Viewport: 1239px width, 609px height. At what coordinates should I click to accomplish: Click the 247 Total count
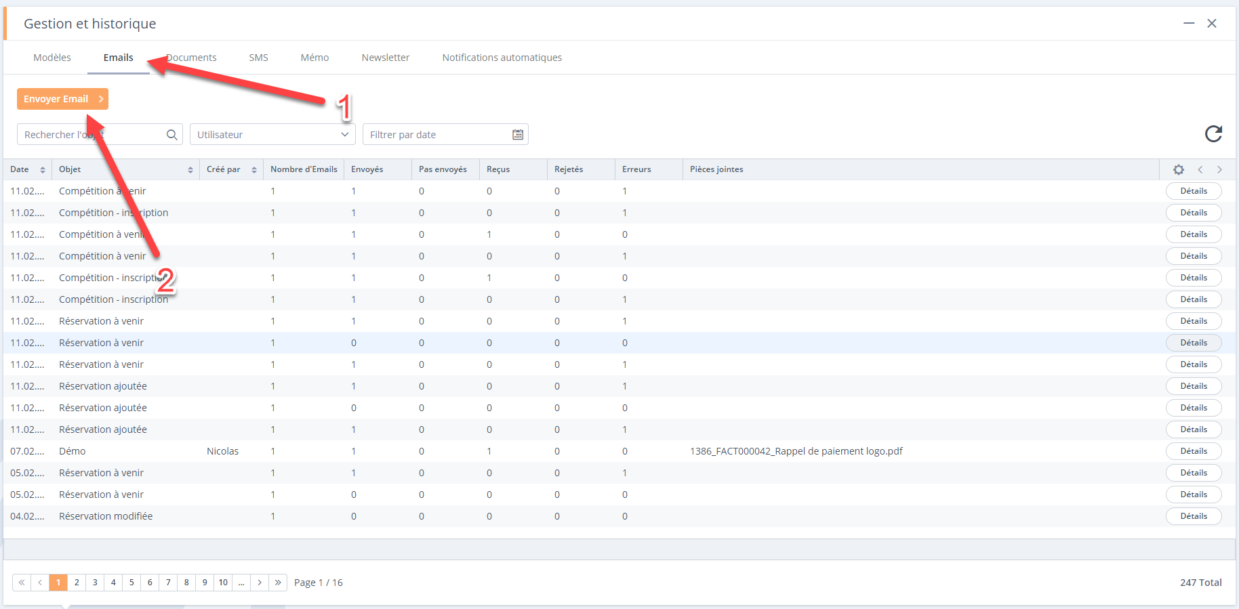[x=1201, y=583]
